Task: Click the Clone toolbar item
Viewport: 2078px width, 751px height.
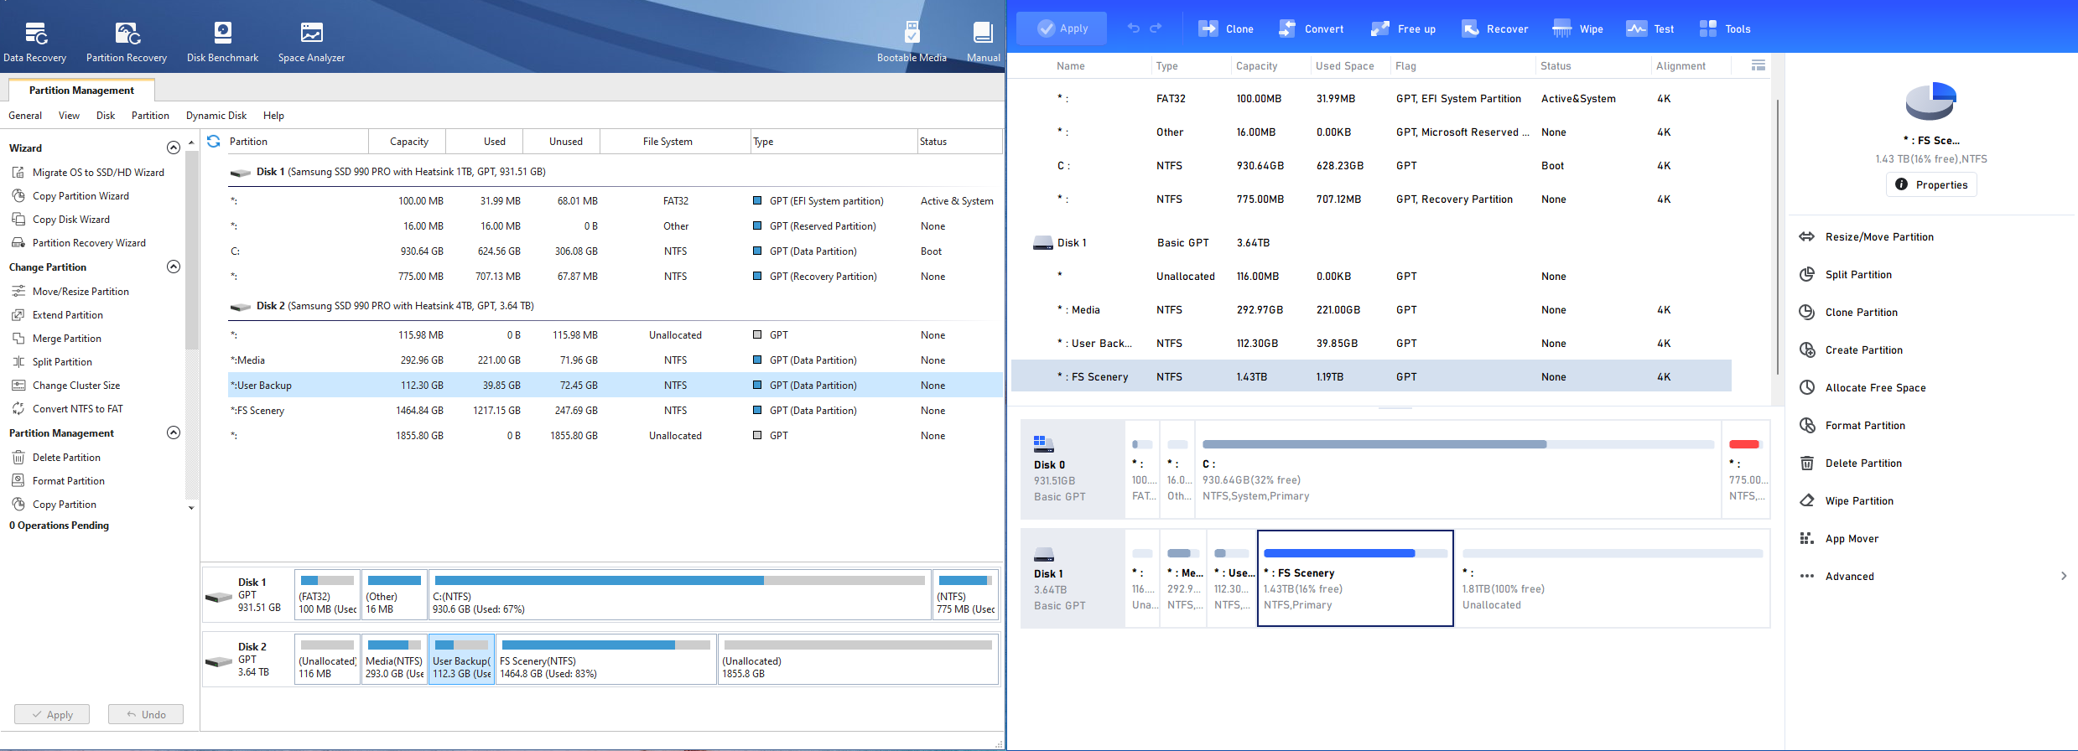Action: 1226,28
